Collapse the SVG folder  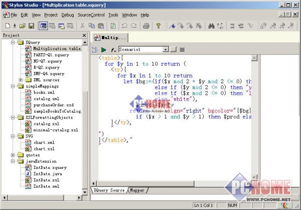pos(13,136)
